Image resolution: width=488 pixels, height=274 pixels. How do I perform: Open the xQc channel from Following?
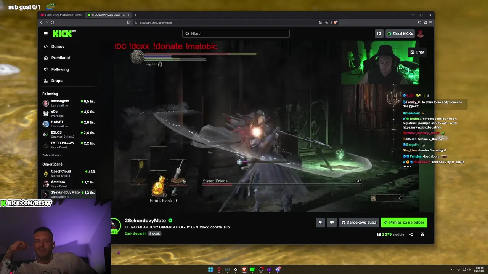coord(69,113)
